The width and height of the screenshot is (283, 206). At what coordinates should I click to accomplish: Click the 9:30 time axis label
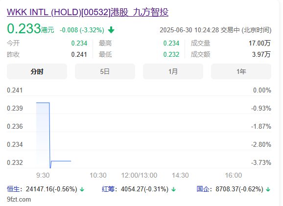coord(43,175)
